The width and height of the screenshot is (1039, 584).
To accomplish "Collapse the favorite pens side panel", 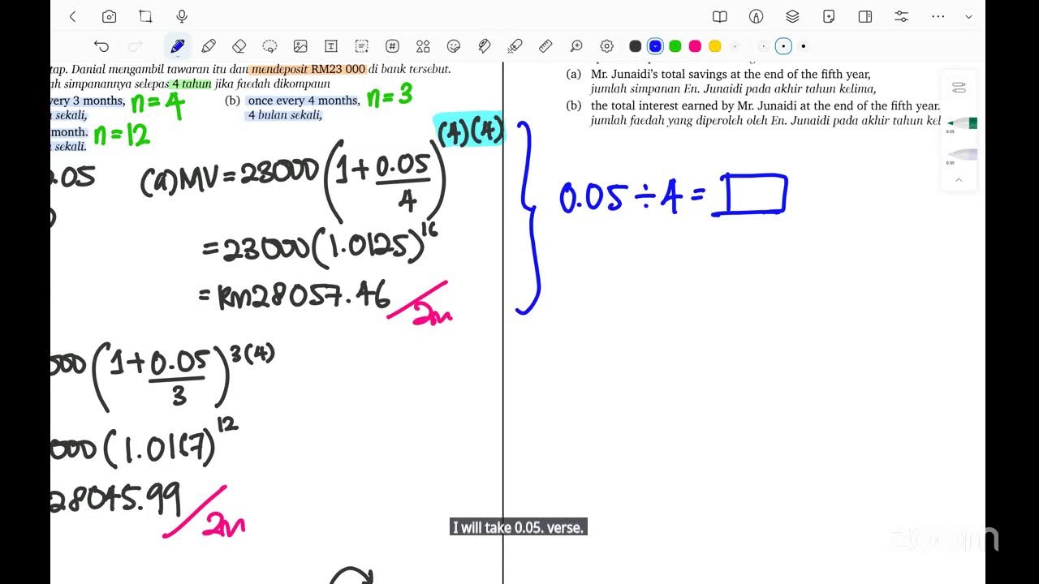I will click(959, 179).
